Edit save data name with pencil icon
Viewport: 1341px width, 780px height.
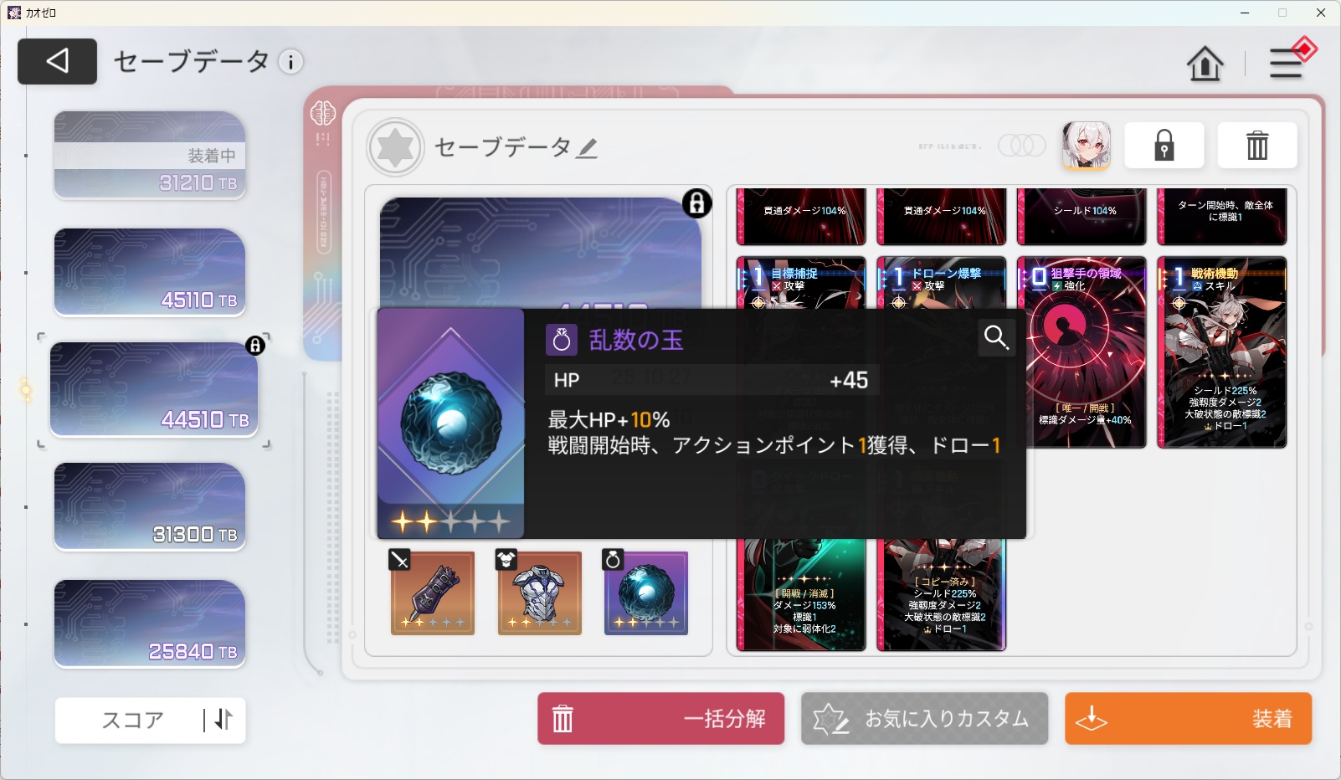588,148
